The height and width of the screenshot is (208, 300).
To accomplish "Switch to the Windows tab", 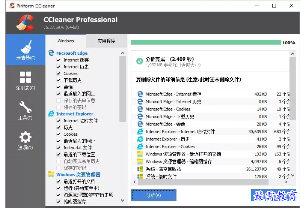I will (66, 41).
